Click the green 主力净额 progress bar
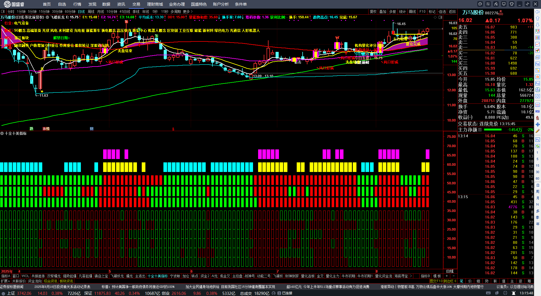 click(493, 130)
